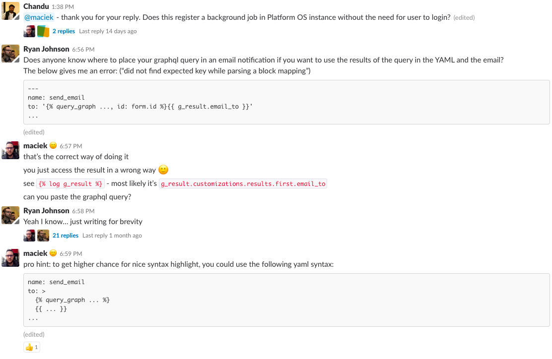This screenshot has height=359, width=552.
Task: Expand the "2 replies" thread
Action: (x=64, y=31)
